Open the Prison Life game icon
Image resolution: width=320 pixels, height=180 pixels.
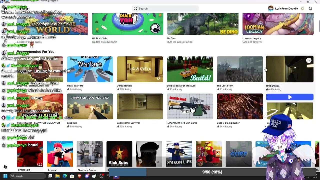[x=179, y=154]
